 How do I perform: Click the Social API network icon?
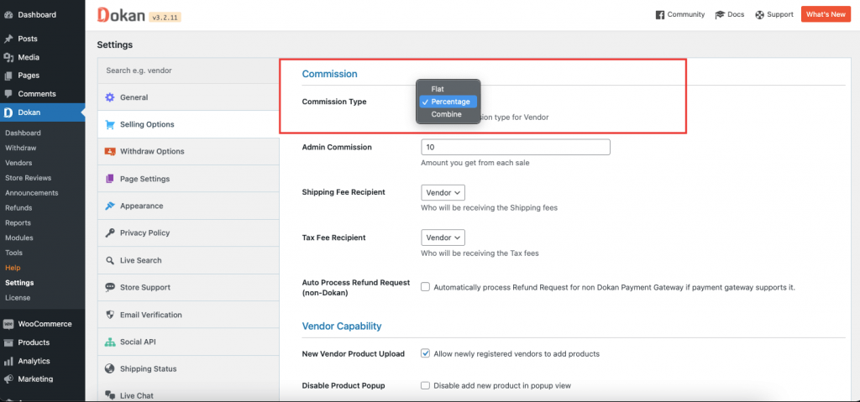click(x=110, y=342)
